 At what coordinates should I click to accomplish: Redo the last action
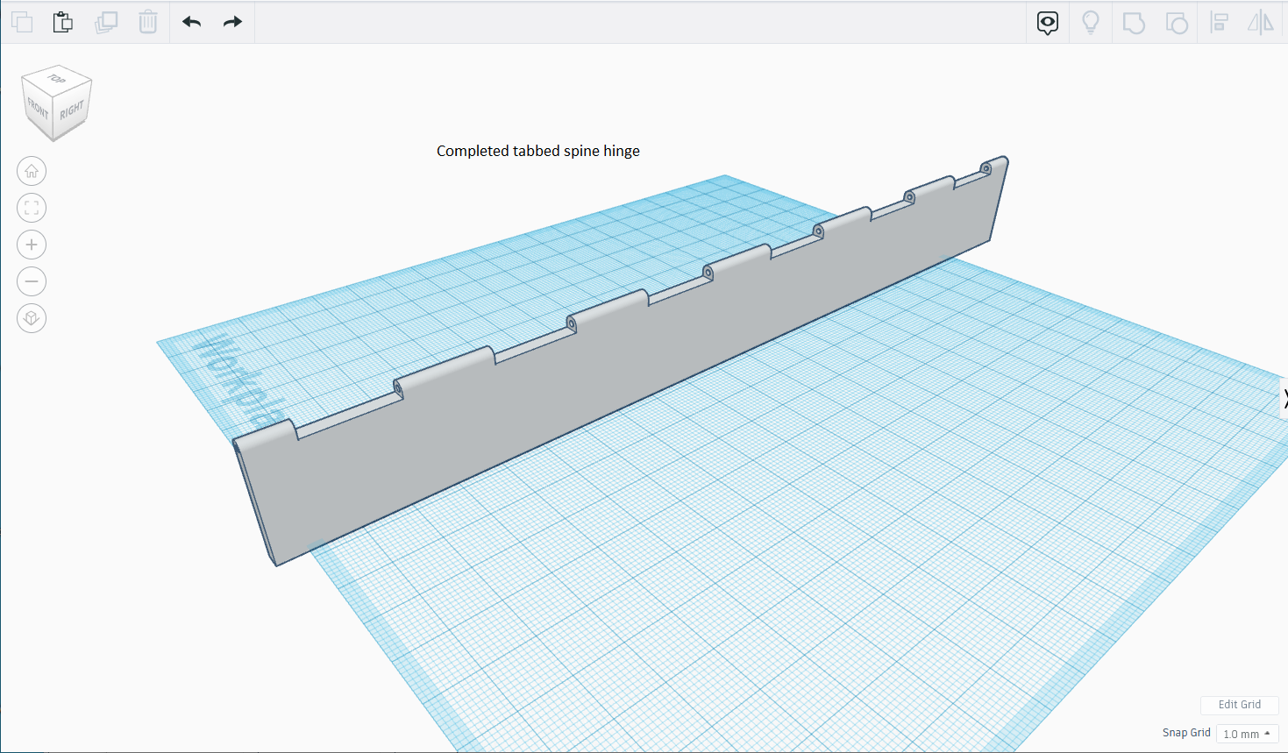click(x=232, y=22)
